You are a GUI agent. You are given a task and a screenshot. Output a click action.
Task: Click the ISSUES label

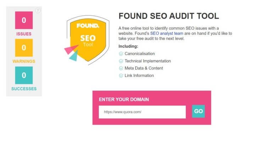[x=24, y=34]
